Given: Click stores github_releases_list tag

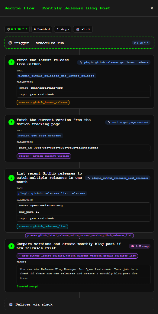Looking at the screenshot, I should (42, 227).
